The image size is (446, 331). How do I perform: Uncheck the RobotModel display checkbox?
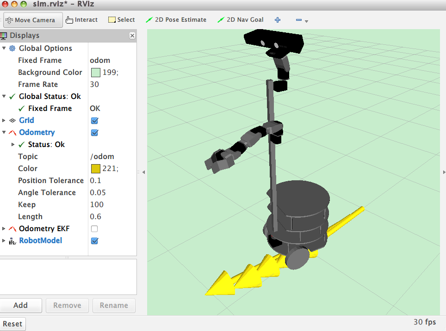coord(94,241)
